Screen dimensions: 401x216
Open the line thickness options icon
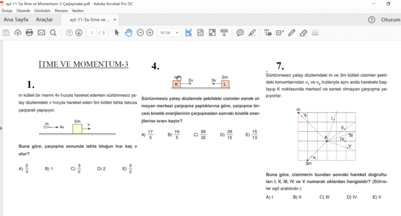point(315,33)
